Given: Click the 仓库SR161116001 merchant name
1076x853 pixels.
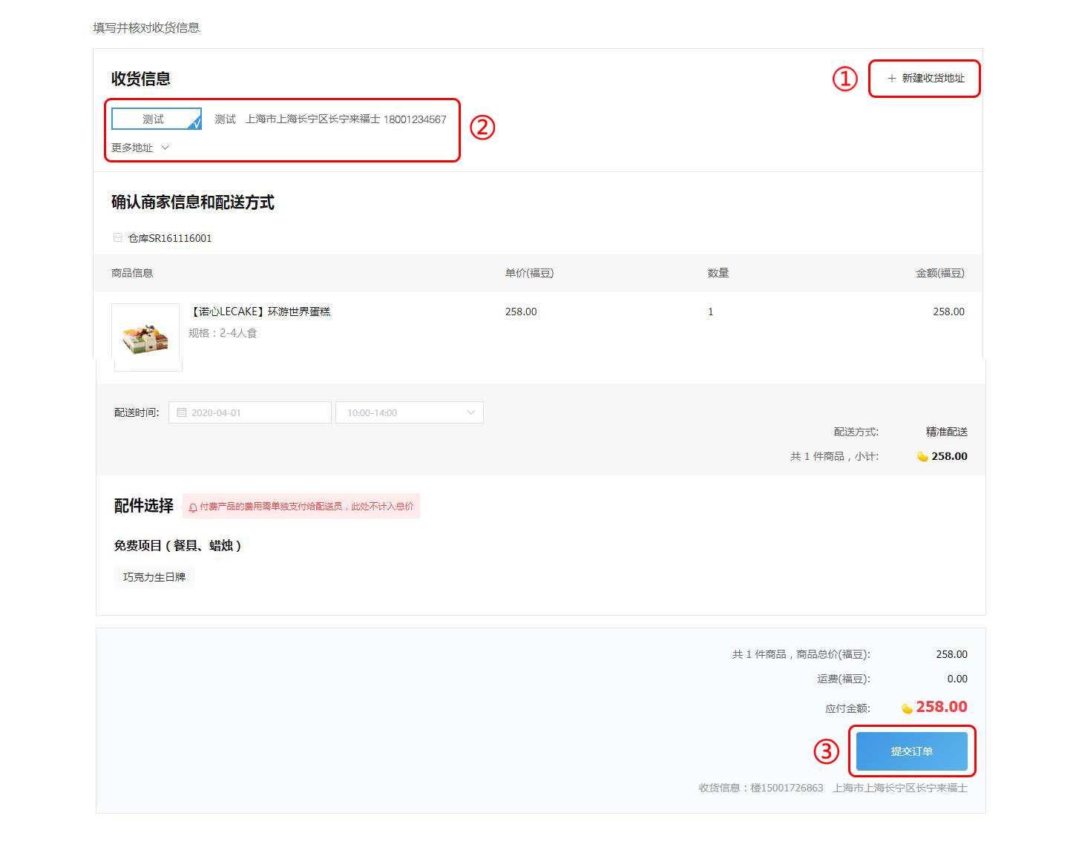Looking at the screenshot, I should pyautogui.click(x=170, y=238).
